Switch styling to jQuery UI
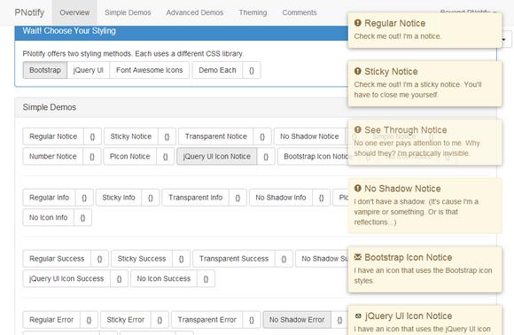Viewport: 514px width, 335px height. tap(89, 70)
